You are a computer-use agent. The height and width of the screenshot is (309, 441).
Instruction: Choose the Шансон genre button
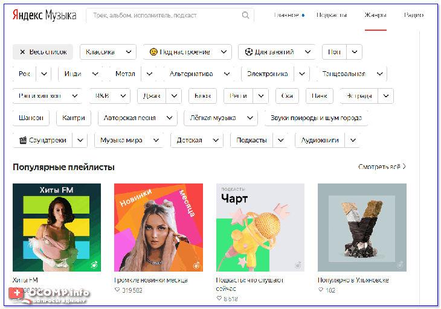31,118
